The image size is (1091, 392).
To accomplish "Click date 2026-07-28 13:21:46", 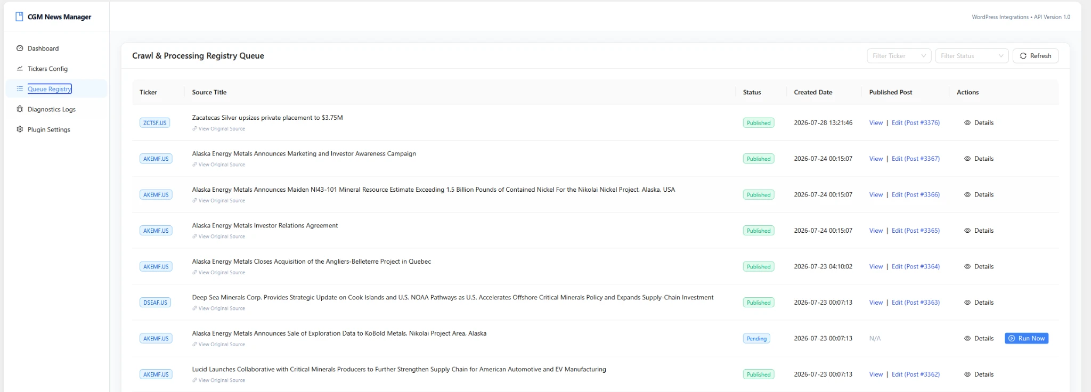I will [x=823, y=123].
